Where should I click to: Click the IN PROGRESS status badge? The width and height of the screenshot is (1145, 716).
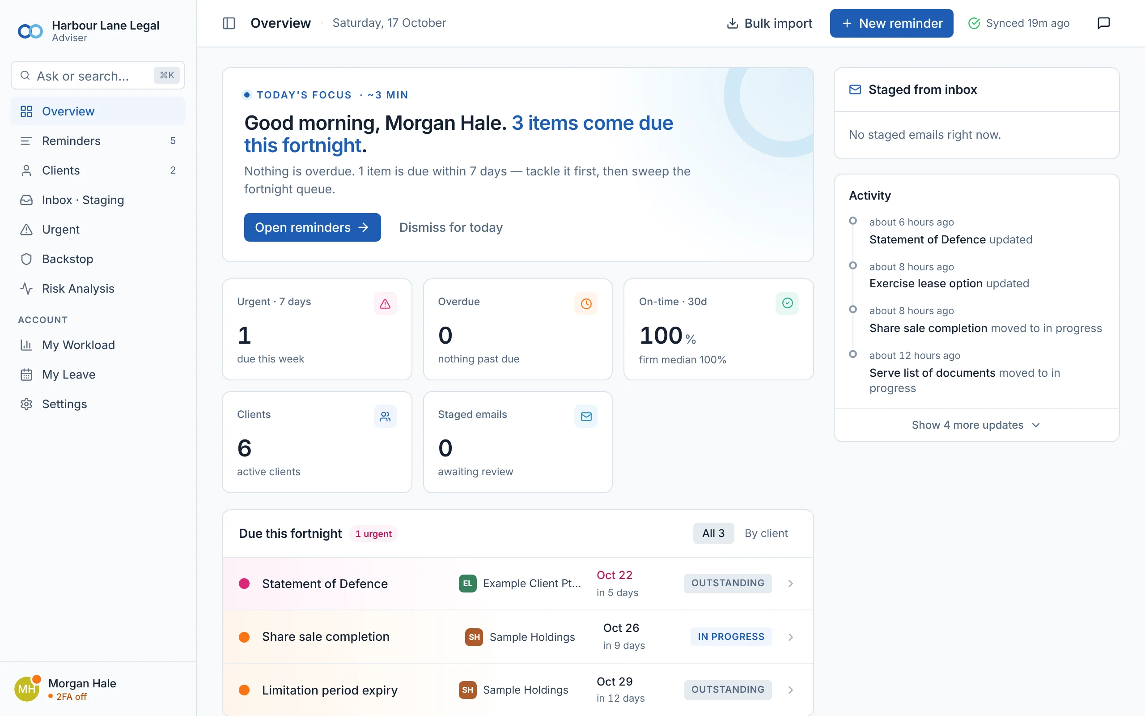(731, 637)
